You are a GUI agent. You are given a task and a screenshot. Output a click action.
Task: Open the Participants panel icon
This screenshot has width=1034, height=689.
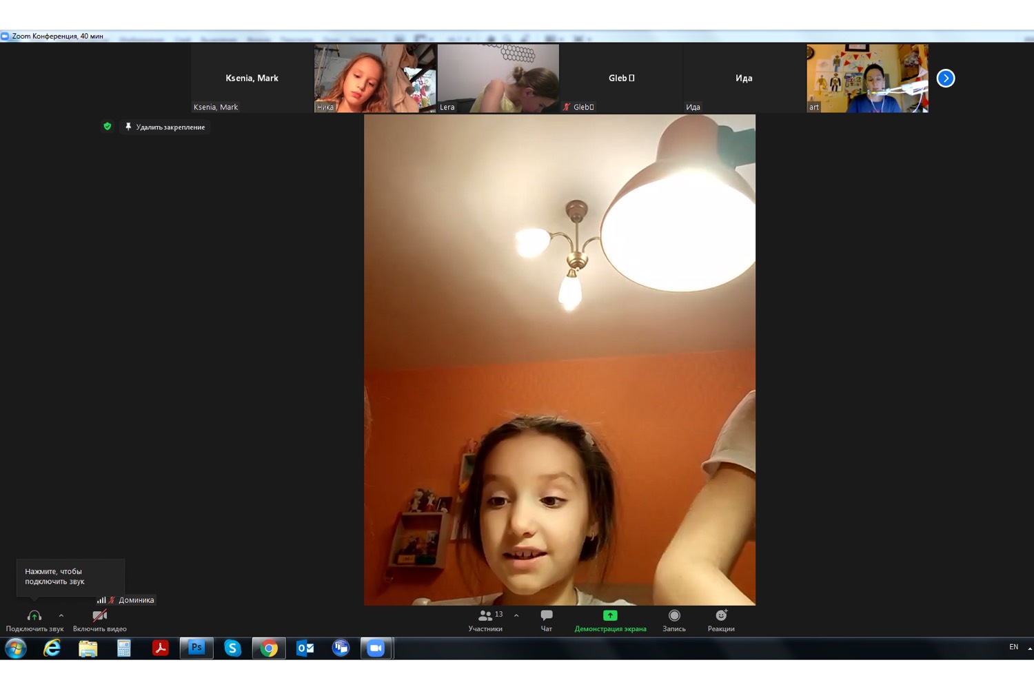pyautogui.click(x=485, y=616)
